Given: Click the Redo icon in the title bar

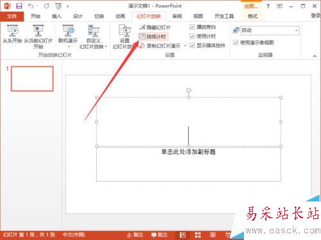Looking at the screenshot, I should [x=46, y=6].
